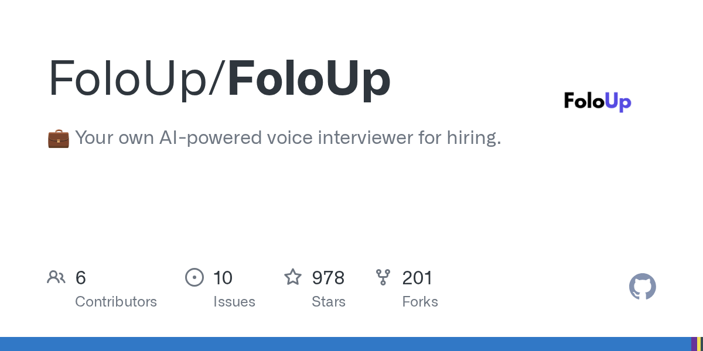Open the Stars label

click(x=329, y=302)
